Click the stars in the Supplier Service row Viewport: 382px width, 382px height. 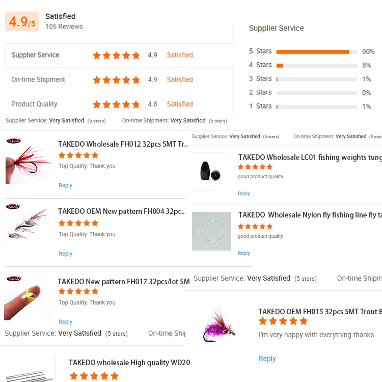tap(116, 56)
